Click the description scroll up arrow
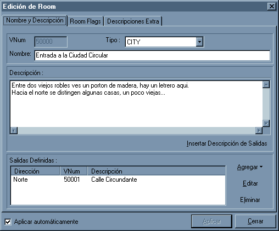This screenshot has width=279, height=231. point(266,84)
